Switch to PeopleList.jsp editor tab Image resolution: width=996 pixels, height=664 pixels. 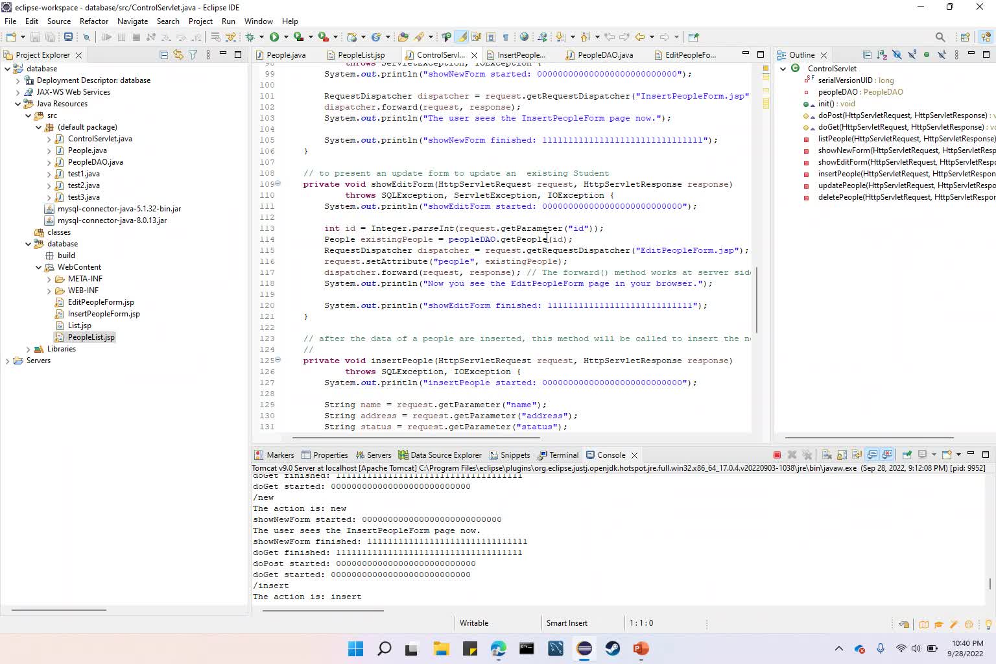pos(356,55)
